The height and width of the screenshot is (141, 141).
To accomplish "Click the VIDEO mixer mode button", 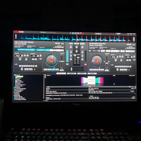I will coord(76,44).
